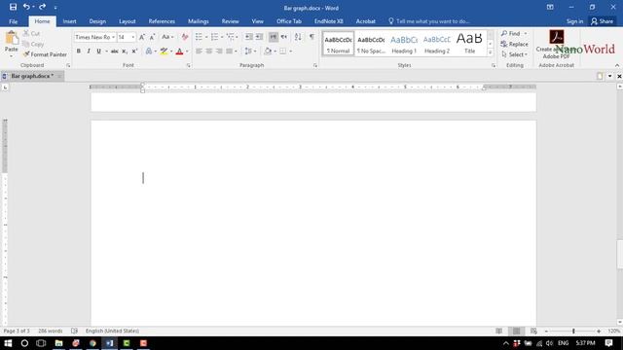Screen dimensions: 623x350
Task: Toggle Underline formatting
Action: [x=98, y=52]
